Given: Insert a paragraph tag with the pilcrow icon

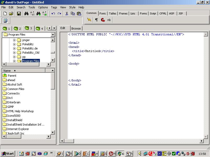Looking at the screenshot, I should 96,20.
